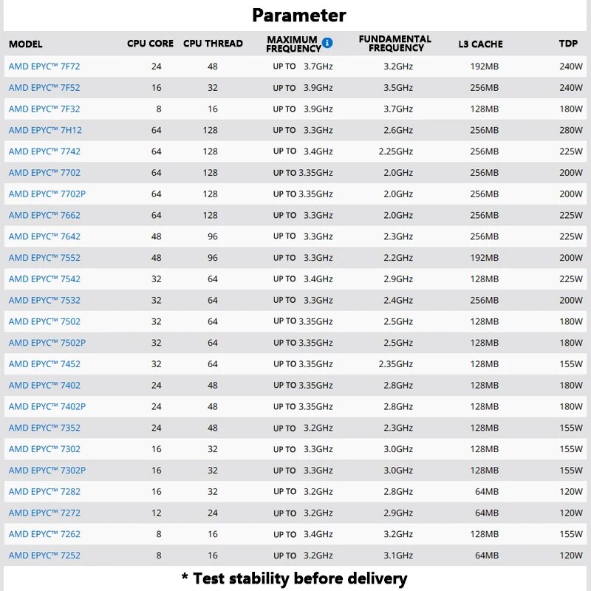Image resolution: width=591 pixels, height=591 pixels.
Task: Open the AMD EPYC 7282 link
Action: [x=44, y=492]
